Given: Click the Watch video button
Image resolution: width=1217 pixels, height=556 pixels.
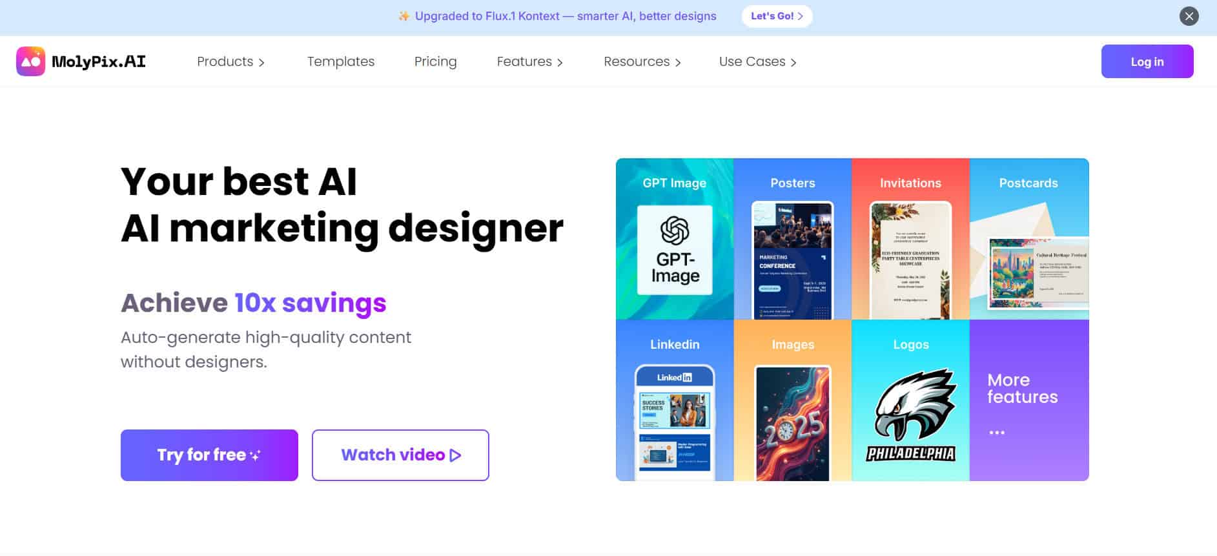Looking at the screenshot, I should (x=400, y=455).
